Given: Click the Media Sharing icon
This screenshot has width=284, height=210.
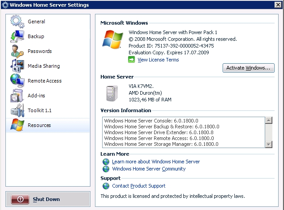Looking at the screenshot, I should (x=17, y=66).
